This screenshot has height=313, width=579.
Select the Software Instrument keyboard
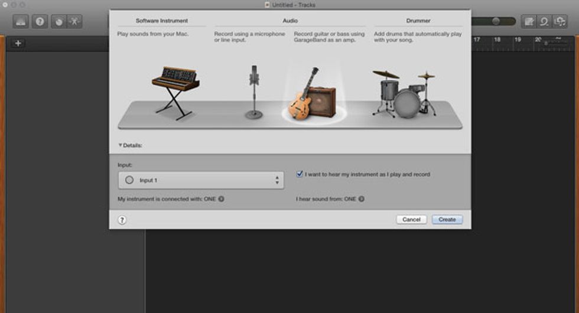click(176, 93)
